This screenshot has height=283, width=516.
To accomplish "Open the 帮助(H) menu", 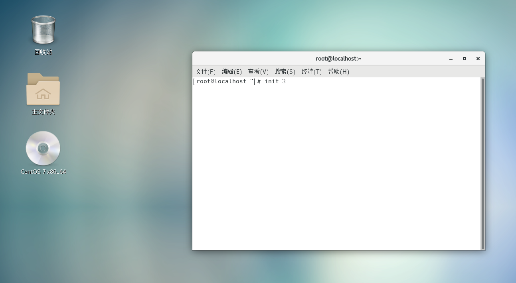I will click(x=338, y=71).
